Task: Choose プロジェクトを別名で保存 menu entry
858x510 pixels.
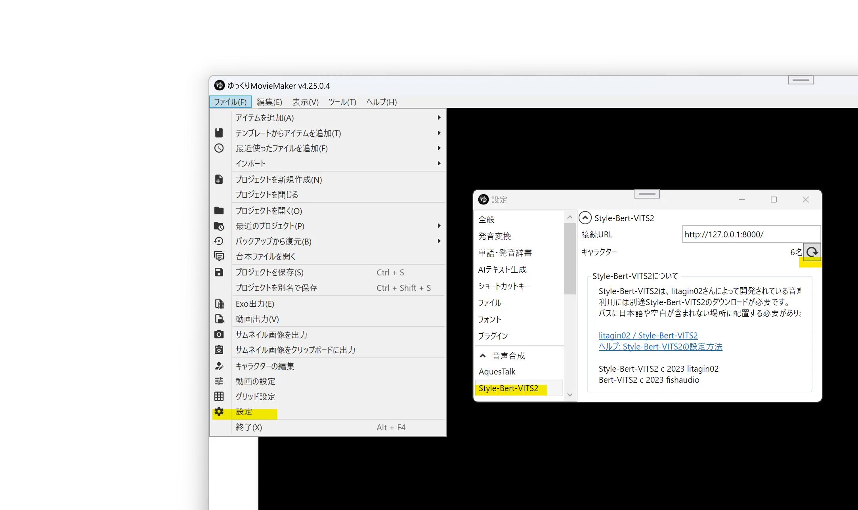Action: tap(328, 288)
